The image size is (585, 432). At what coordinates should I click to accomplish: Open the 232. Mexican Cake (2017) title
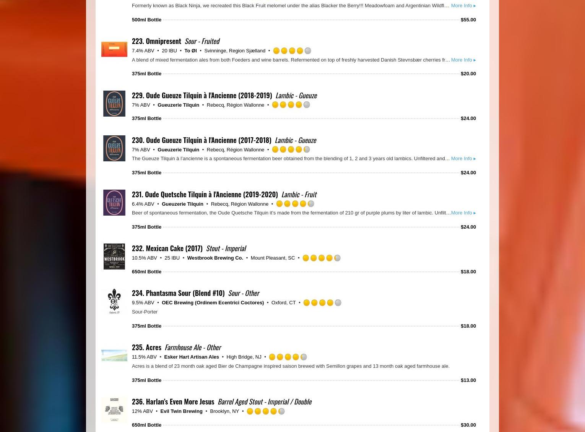point(167,248)
